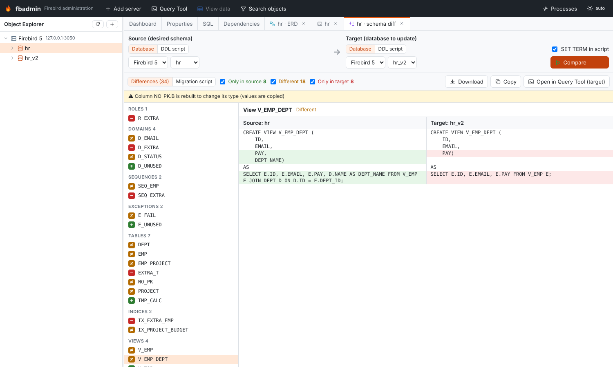The width and height of the screenshot is (613, 367).
Task: Expand the hr_v2 database node
Action: [x=12, y=58]
